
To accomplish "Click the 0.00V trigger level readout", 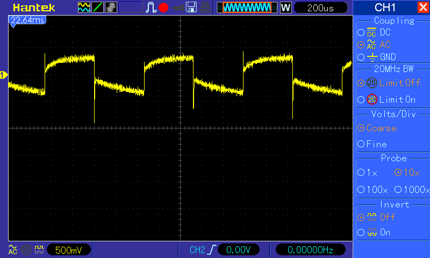I will [x=239, y=250].
